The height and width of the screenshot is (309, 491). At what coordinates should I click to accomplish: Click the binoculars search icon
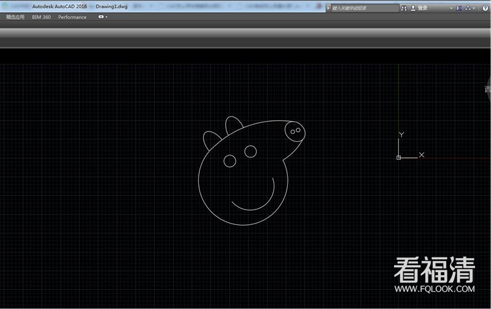[x=404, y=8]
